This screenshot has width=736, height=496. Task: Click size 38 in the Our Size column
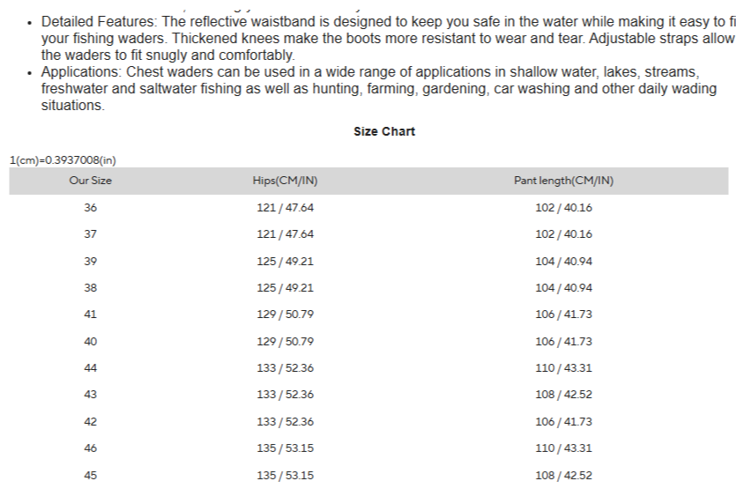(x=90, y=288)
